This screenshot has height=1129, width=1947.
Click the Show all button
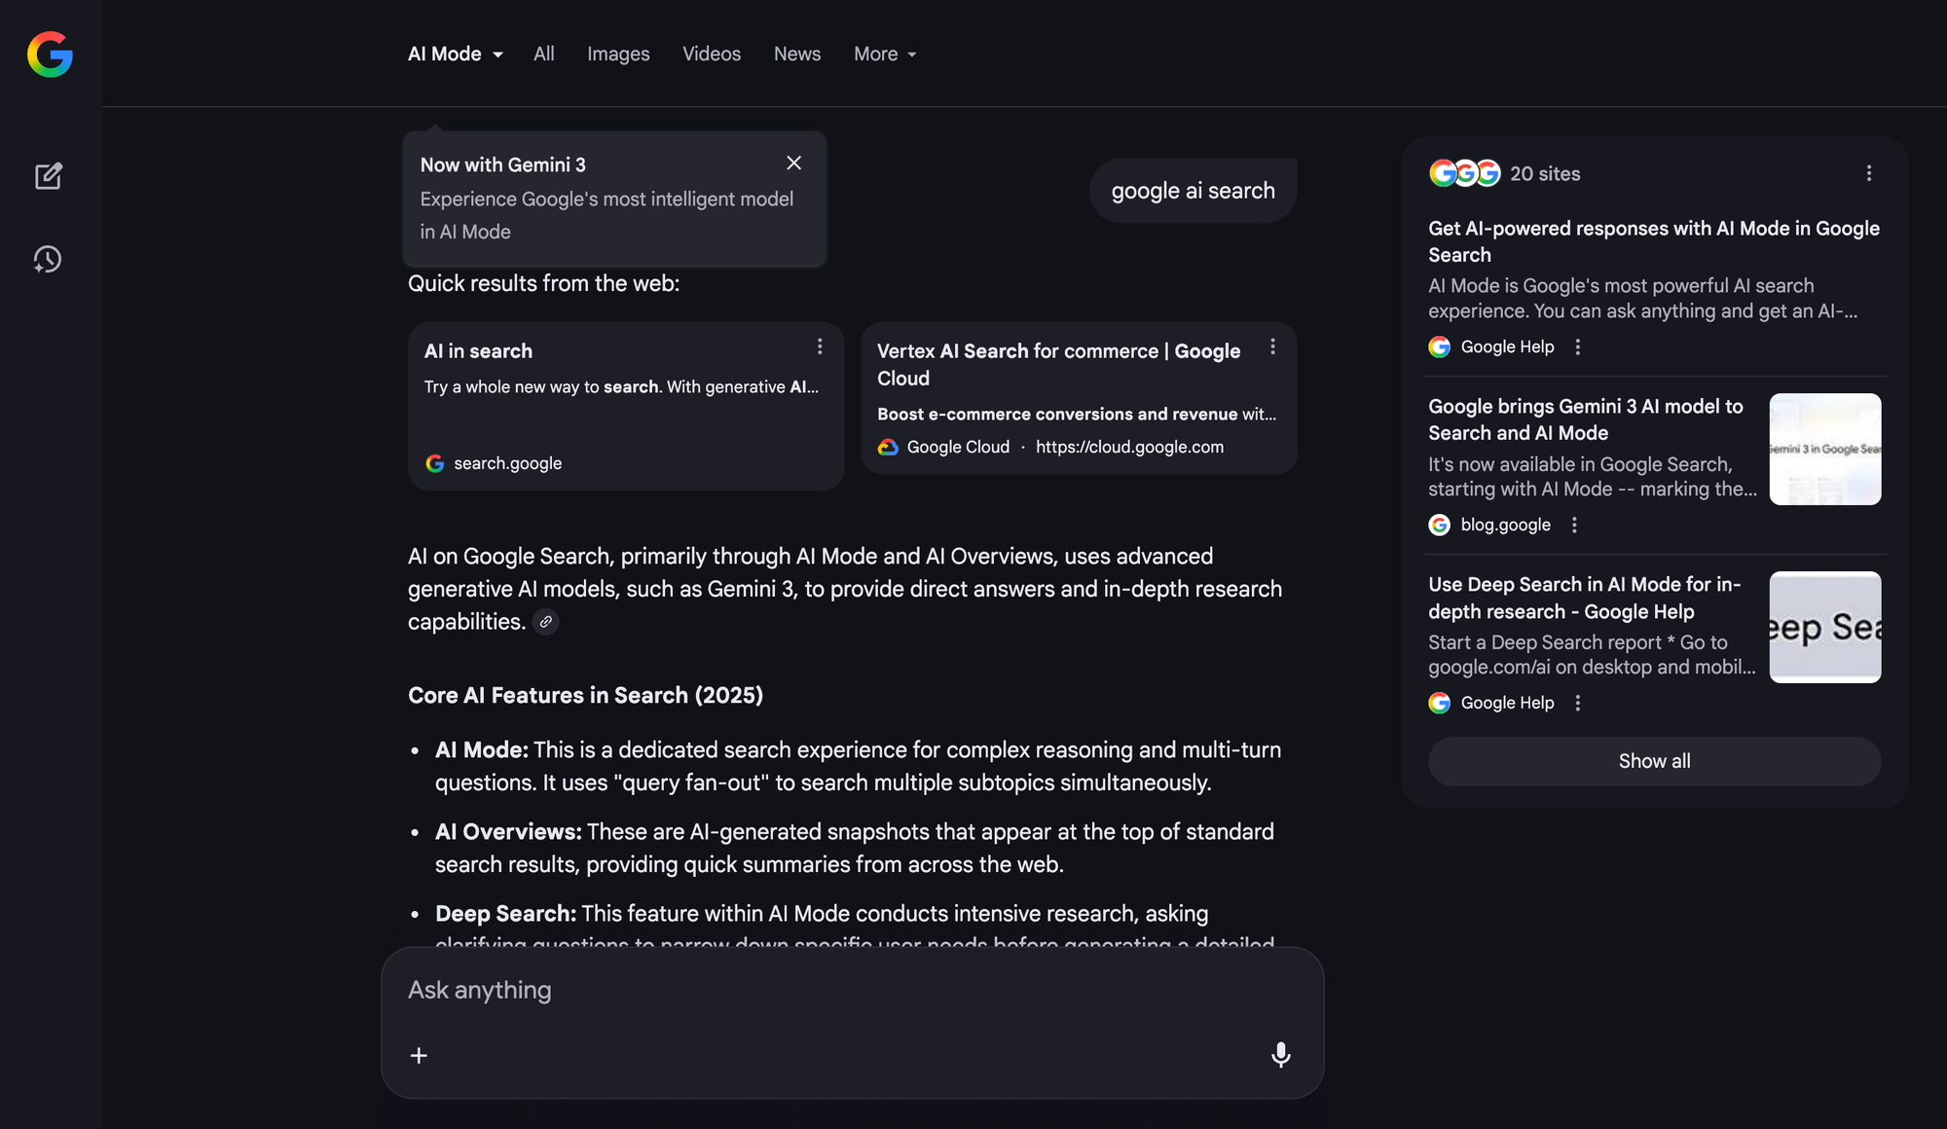[x=1654, y=761]
